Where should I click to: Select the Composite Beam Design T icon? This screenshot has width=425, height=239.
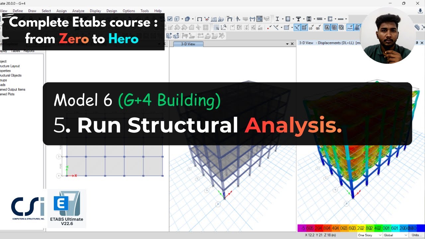[298, 19]
